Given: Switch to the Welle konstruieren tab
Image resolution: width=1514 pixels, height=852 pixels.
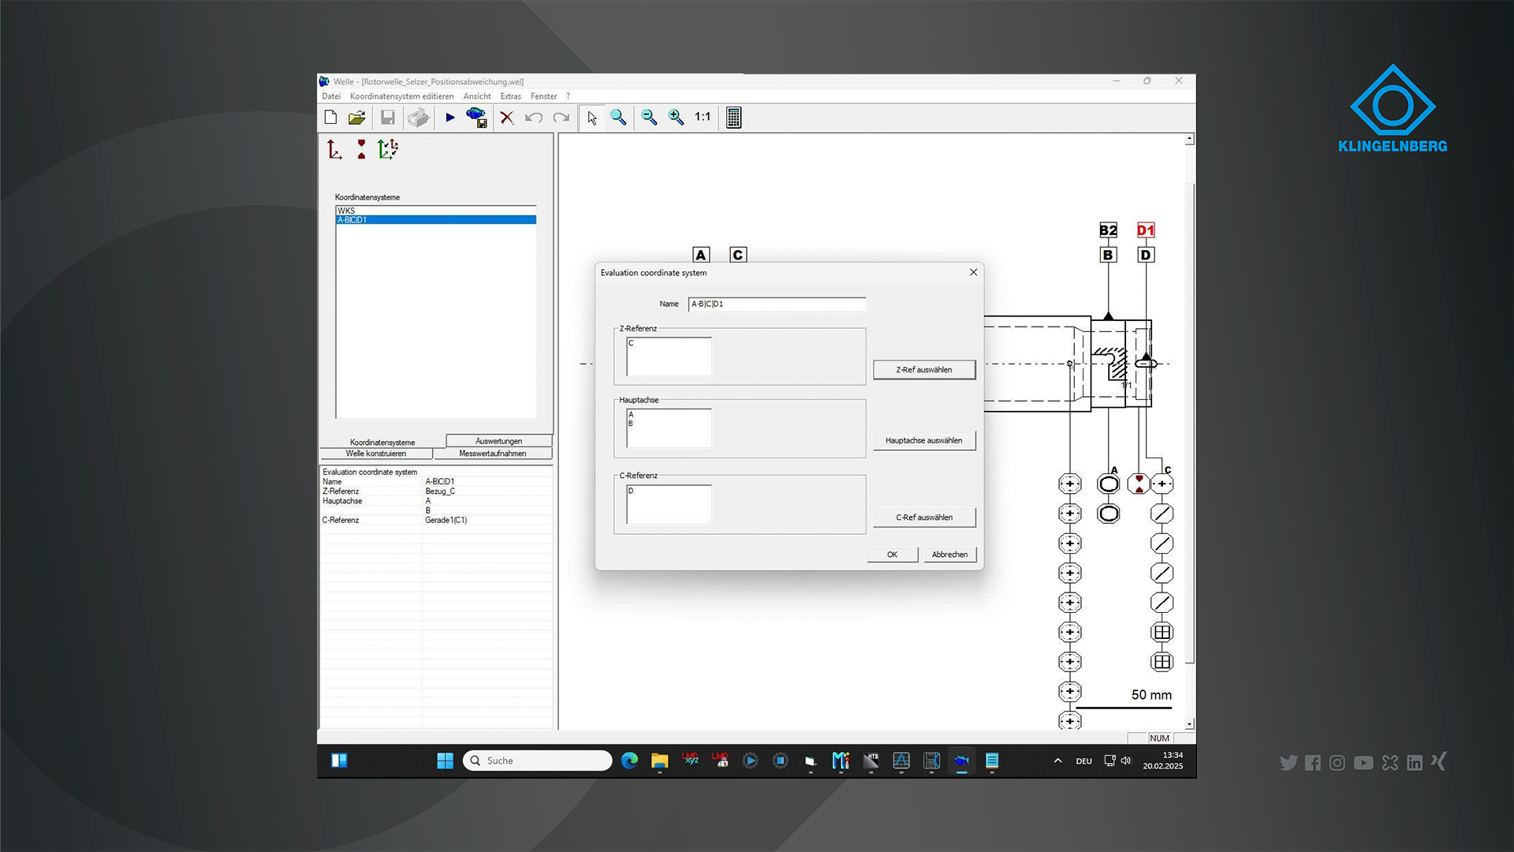Looking at the screenshot, I should (x=376, y=454).
